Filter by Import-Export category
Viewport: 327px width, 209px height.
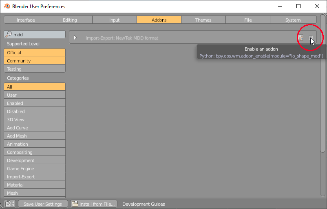pos(35,176)
